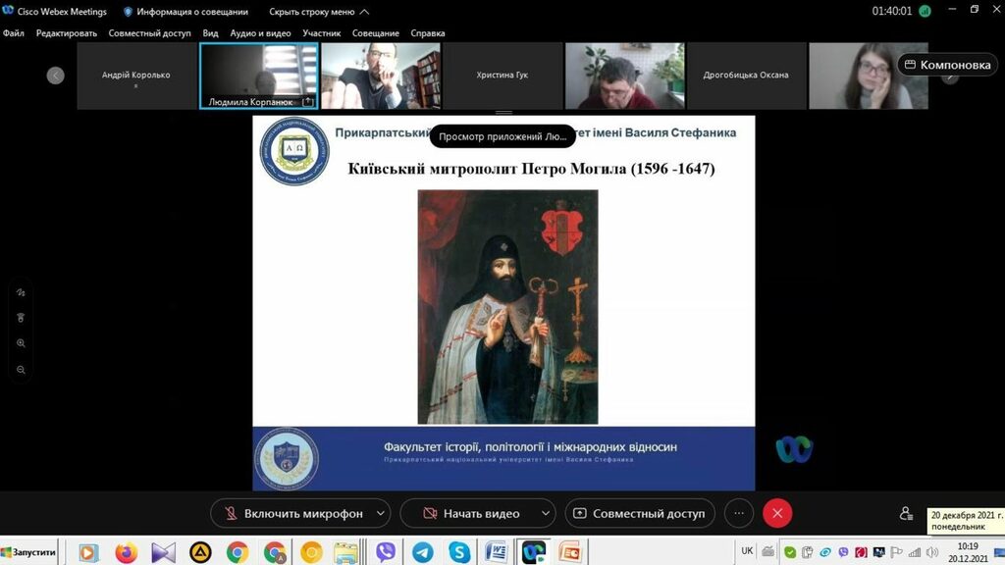
Task: Toggle camera with Начать видео
Action: point(470,513)
